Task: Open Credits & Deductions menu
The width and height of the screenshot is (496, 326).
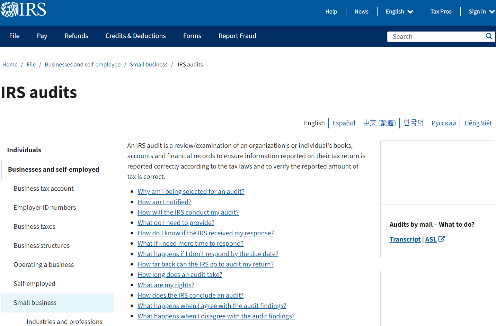Action: tap(136, 36)
